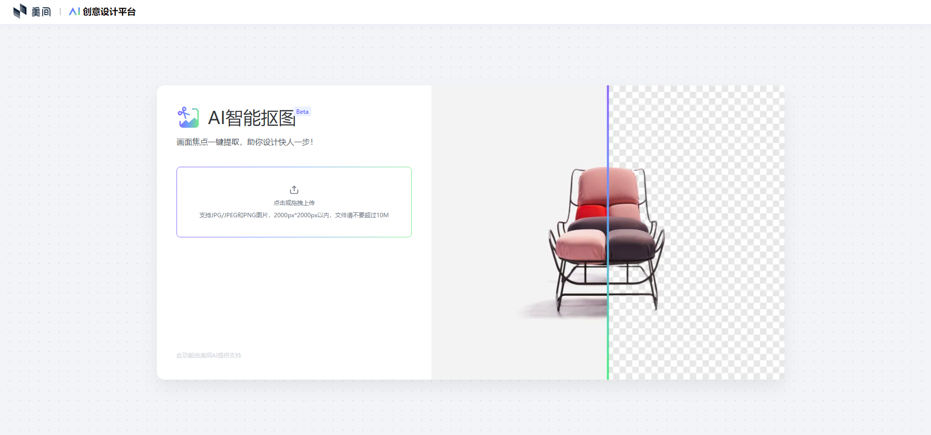931x435 pixels.
Task: Click the AI智能抠图 heading
Action: 252,118
